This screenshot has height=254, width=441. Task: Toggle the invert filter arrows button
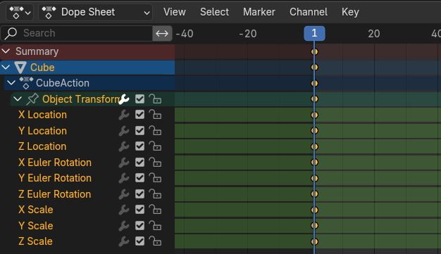pos(162,34)
